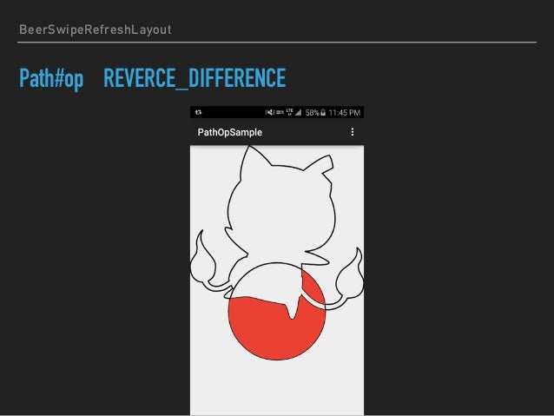Tap the LTE network indicator in status bar
The width and height of the screenshot is (554, 416).
[x=290, y=112]
